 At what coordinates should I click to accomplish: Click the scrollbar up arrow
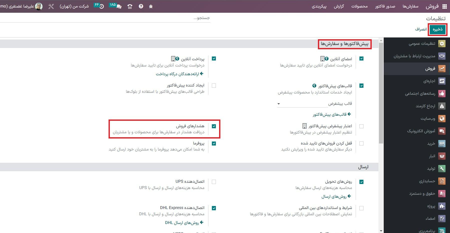point(381,40)
